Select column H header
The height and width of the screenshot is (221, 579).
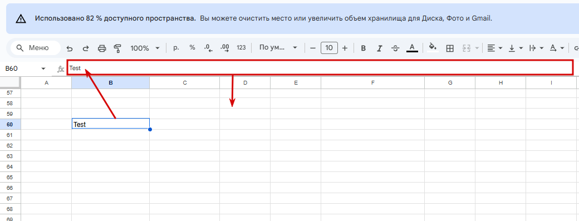501,83
